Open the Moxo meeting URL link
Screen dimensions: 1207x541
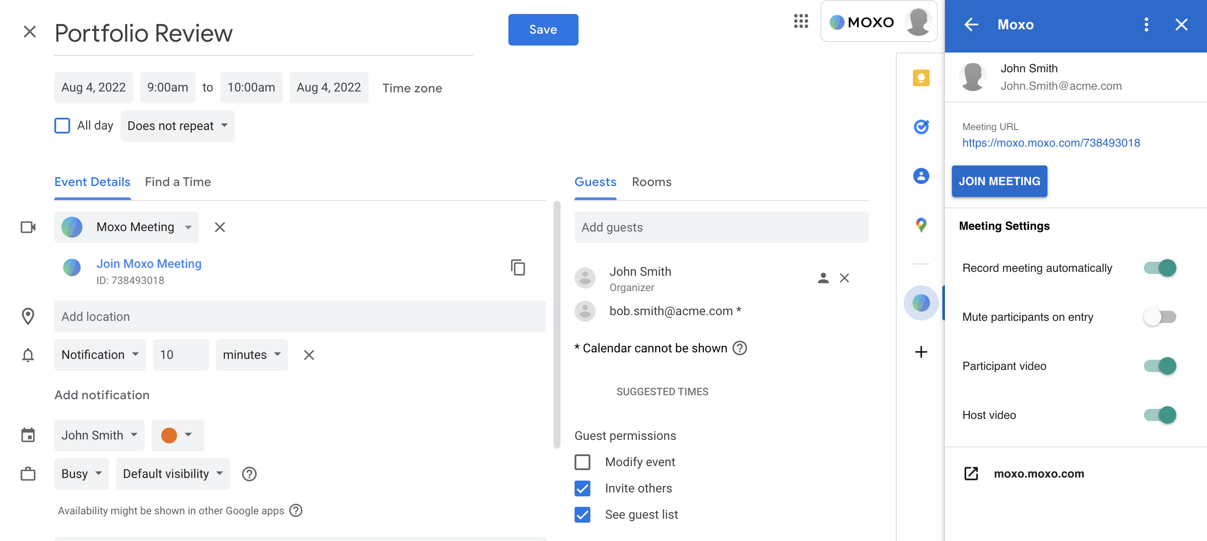[x=1051, y=143]
